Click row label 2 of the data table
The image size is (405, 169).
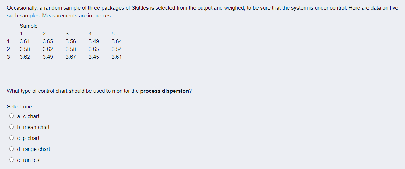(8, 49)
